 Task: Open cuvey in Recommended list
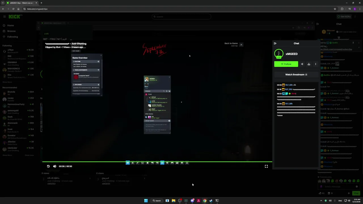click(18, 99)
